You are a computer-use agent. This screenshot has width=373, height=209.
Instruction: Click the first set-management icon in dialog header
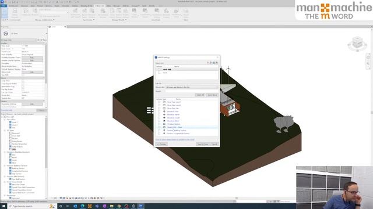(x=209, y=63)
